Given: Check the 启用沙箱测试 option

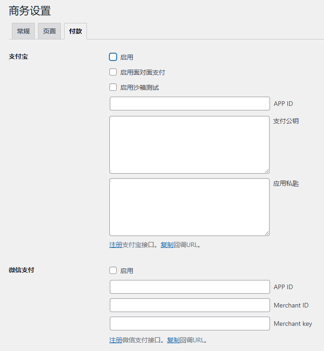Looking at the screenshot, I should click(x=113, y=87).
